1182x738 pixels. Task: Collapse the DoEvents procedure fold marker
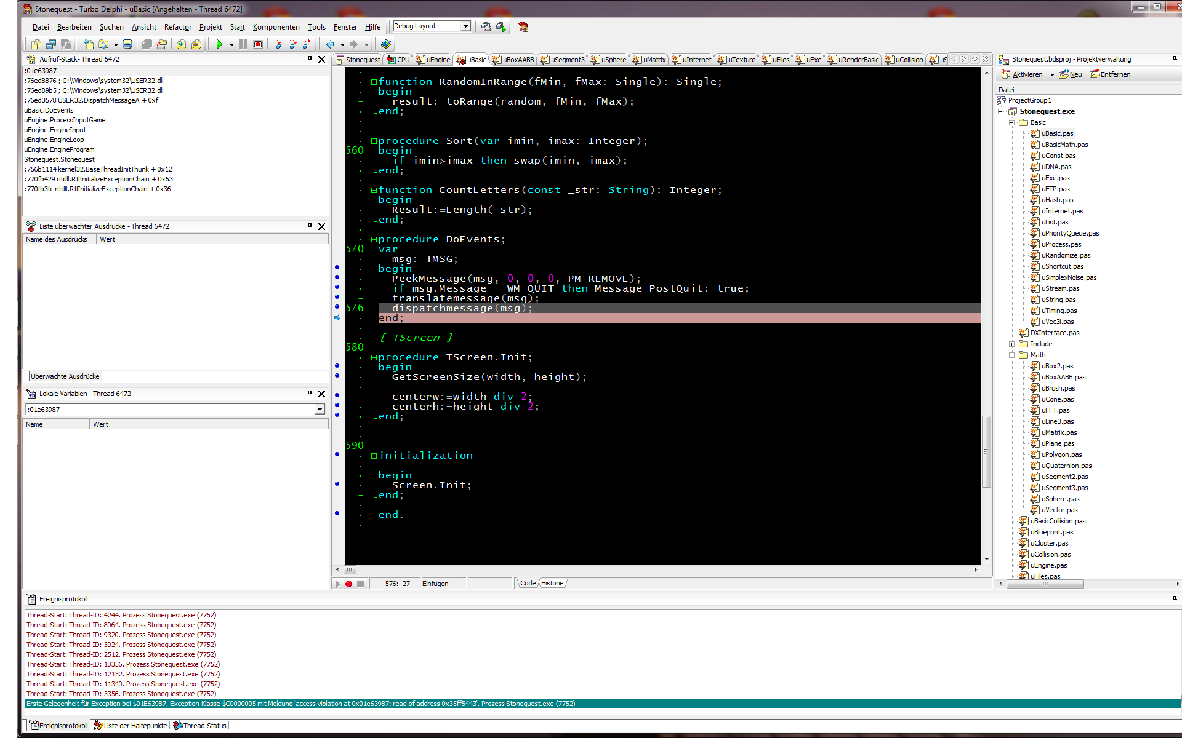point(374,239)
